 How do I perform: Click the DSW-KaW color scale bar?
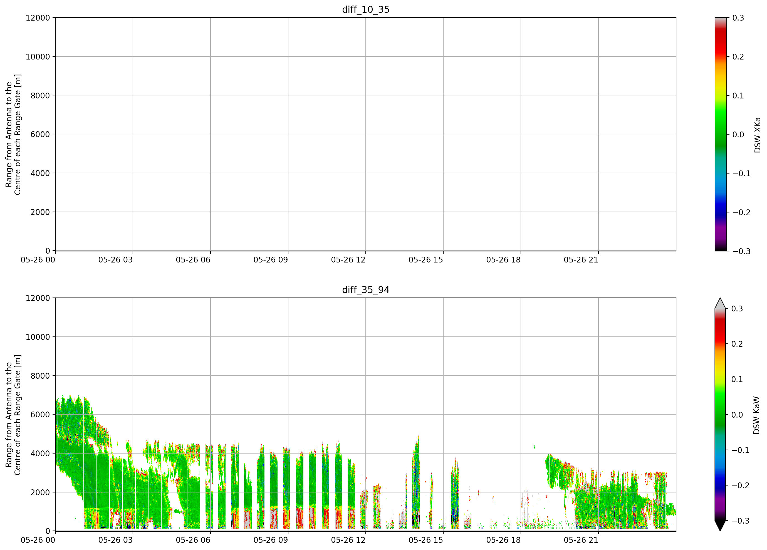721,414
